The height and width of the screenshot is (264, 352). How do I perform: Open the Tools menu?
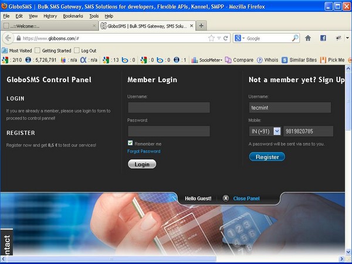94,16
